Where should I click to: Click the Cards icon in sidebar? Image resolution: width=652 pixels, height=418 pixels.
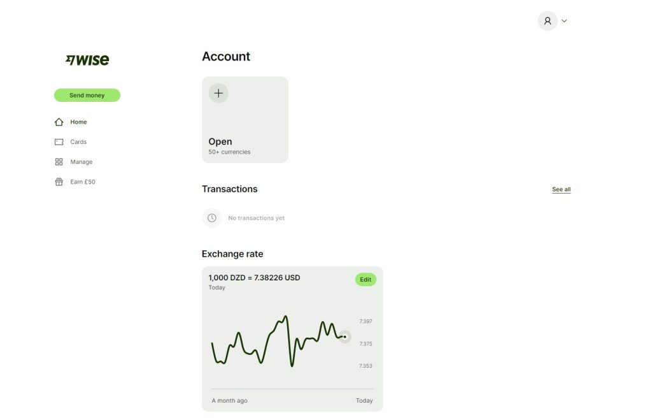[x=59, y=142]
